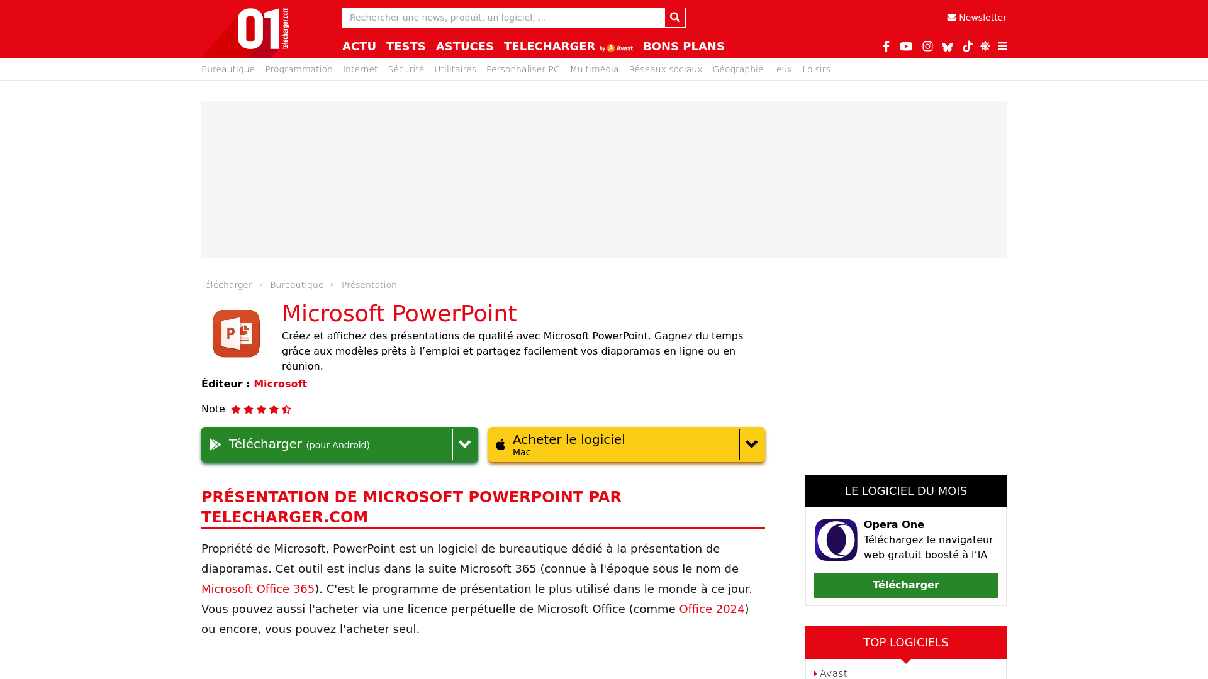The height and width of the screenshot is (679, 1208).
Task: Click Télécharger (pour Android) green button
Action: tap(327, 444)
